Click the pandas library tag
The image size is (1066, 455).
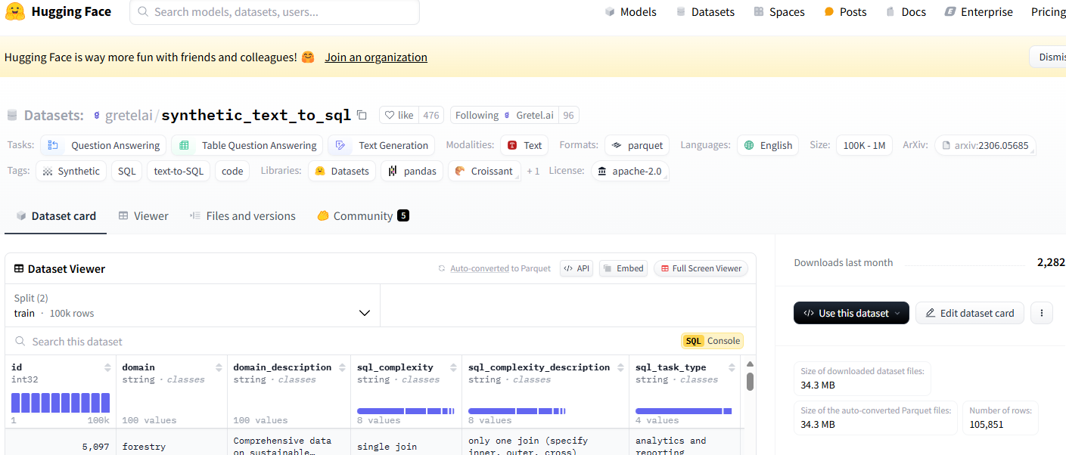pyautogui.click(x=412, y=171)
